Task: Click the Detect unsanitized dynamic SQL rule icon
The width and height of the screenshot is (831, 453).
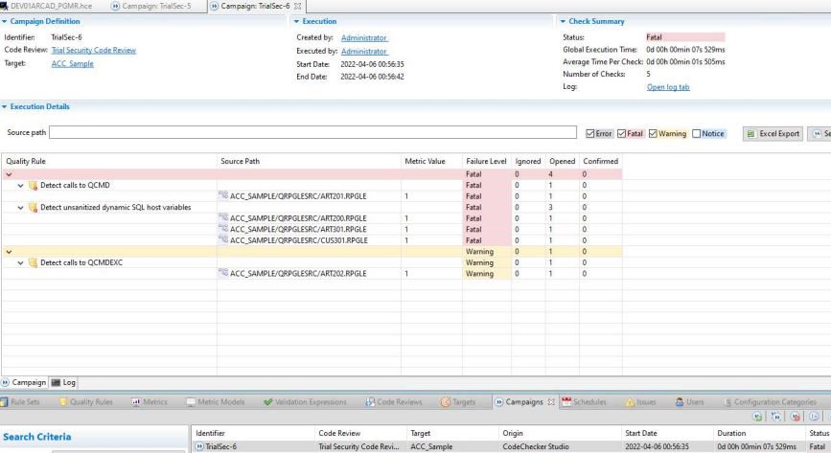Action: pos(33,208)
